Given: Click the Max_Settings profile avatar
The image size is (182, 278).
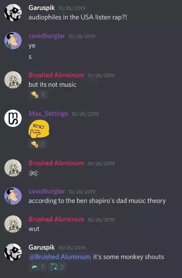Looking at the screenshot, I should tap(13, 118).
